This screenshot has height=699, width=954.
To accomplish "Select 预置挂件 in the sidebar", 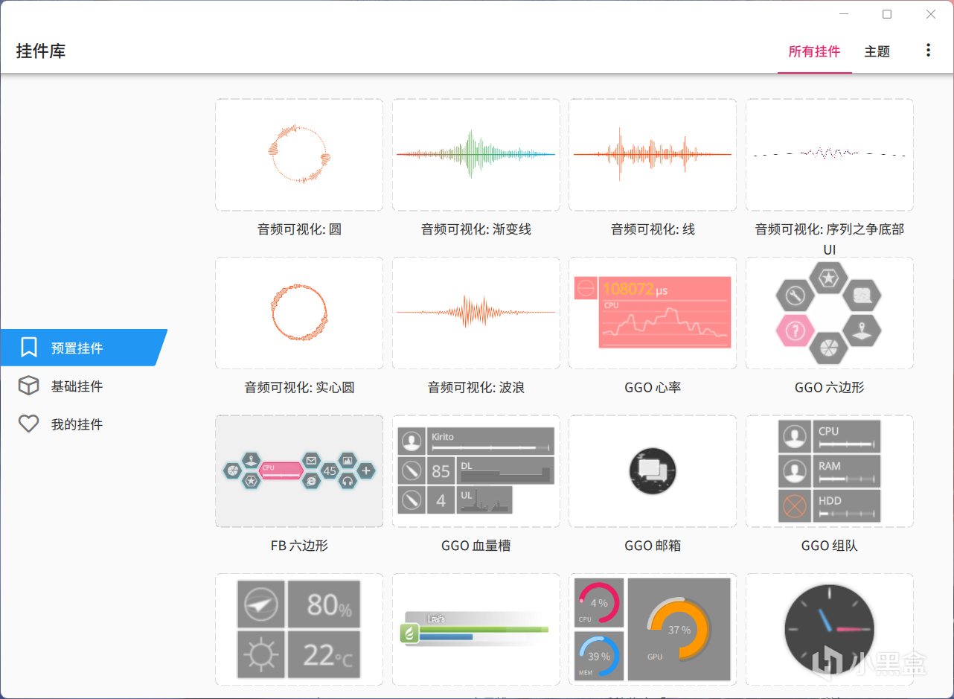I will [83, 348].
